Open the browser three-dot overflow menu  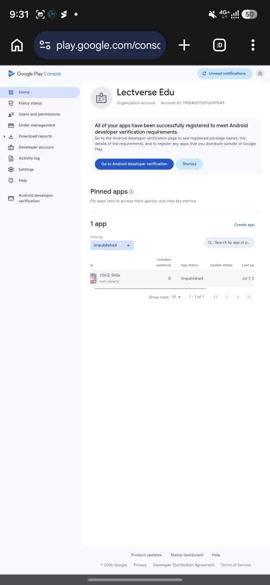(253, 45)
